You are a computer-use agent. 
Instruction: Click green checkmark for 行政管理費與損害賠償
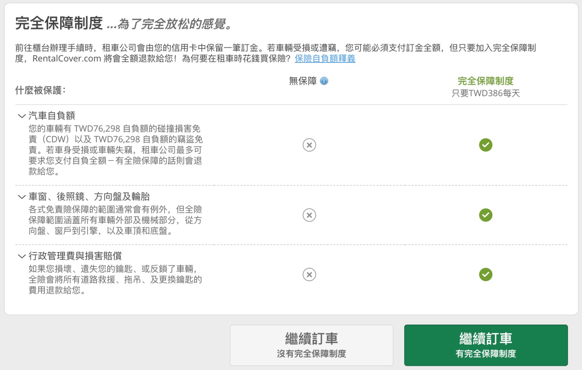485,275
